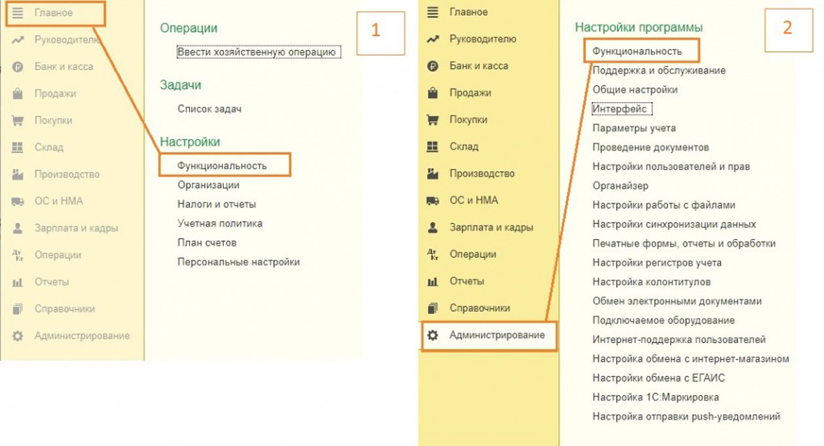Click the Справочники books icon in the faded sidebar
The image size is (824, 446).
[x=18, y=309]
